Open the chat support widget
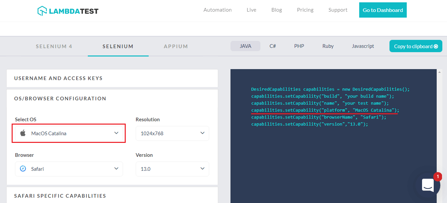This screenshot has height=203, width=447. point(428,185)
